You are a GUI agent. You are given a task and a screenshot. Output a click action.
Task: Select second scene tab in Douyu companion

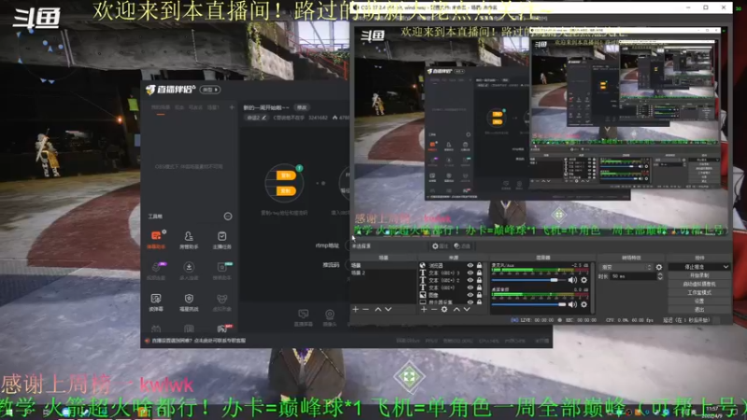point(179,107)
